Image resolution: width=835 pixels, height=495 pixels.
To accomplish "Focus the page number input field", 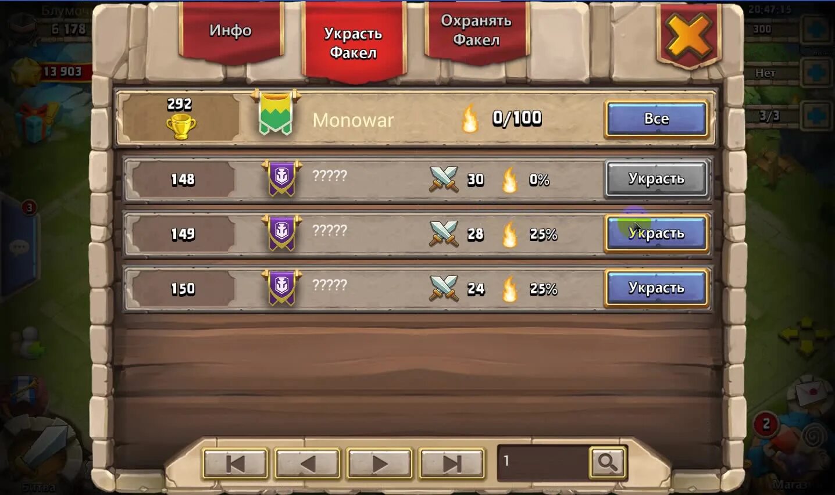I will [x=543, y=462].
